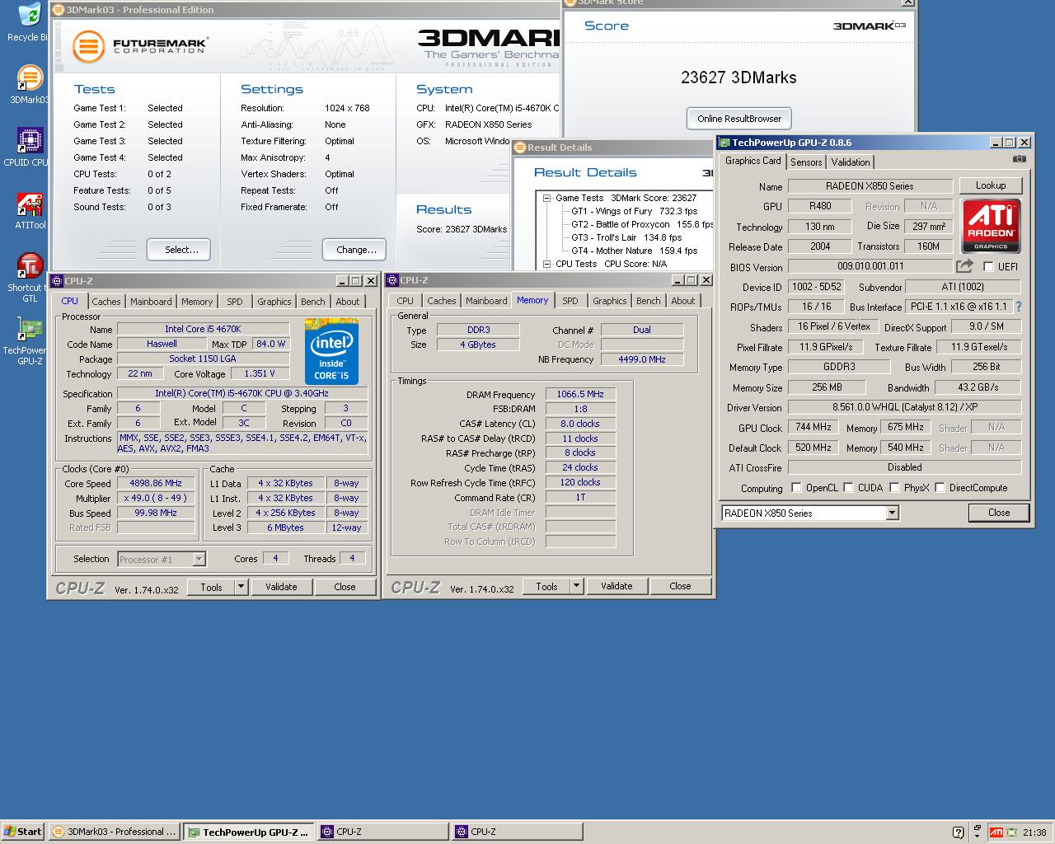The height and width of the screenshot is (844, 1055).
Task: Open the Tools dropdown arrow in Memory tab window
Action: (x=576, y=586)
